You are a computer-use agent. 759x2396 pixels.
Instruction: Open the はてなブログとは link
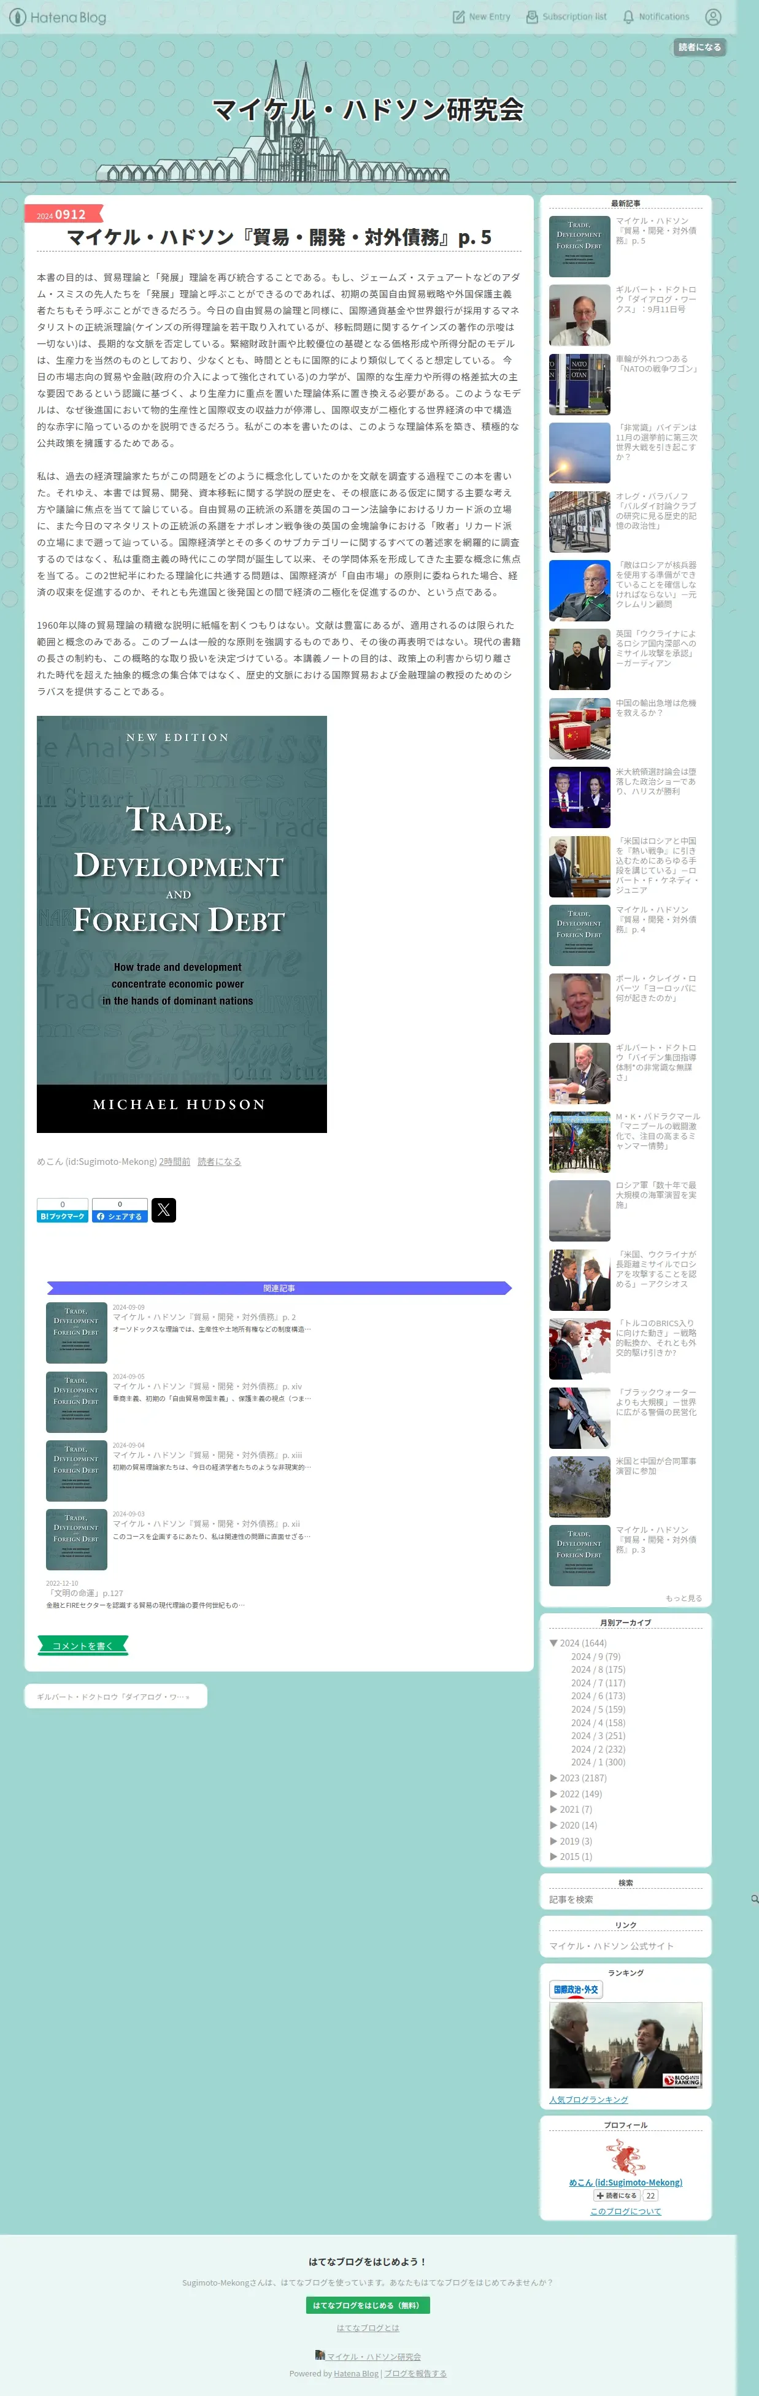(x=368, y=2328)
